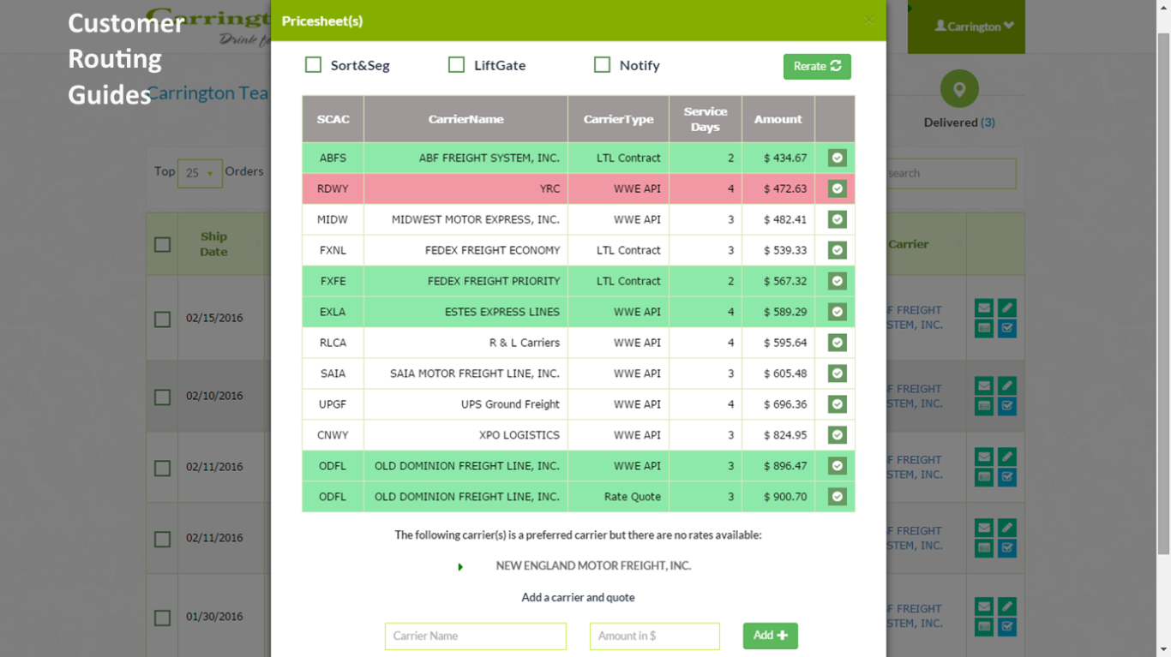Enable the Notify checkbox

coord(602,64)
